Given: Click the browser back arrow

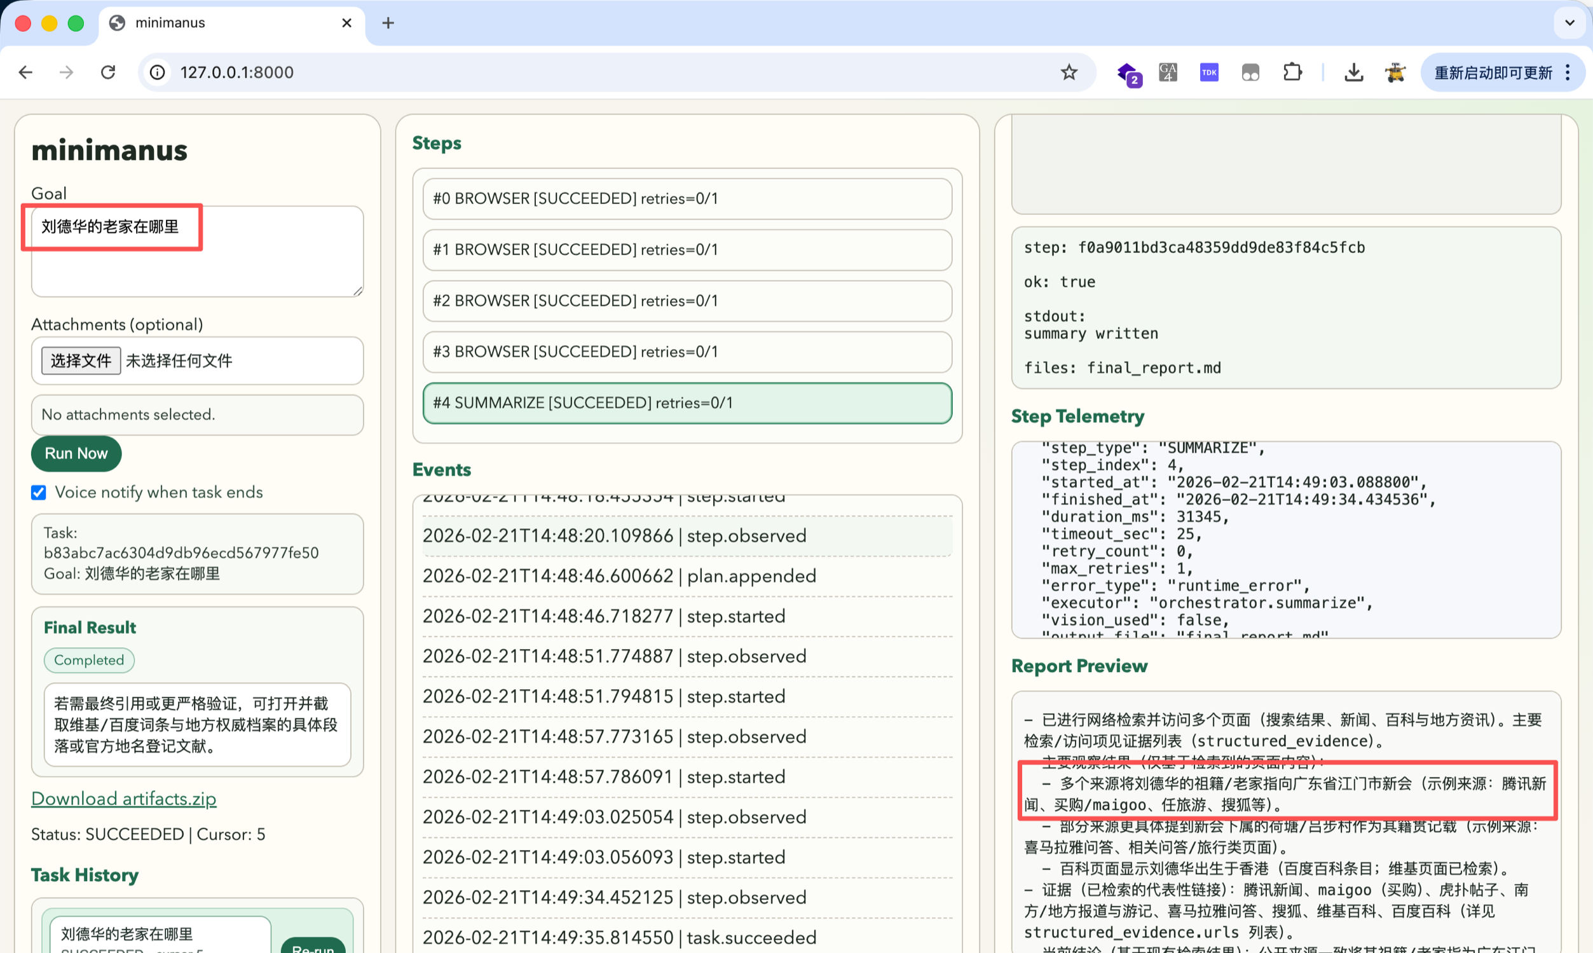Looking at the screenshot, I should [25, 72].
